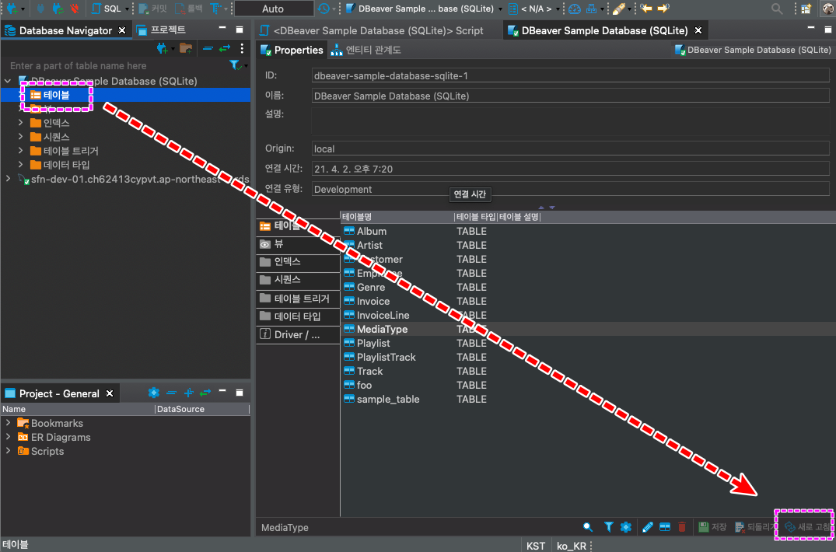The height and width of the screenshot is (552, 836).
Task: Click the open perspective icon
Action: 806,9
